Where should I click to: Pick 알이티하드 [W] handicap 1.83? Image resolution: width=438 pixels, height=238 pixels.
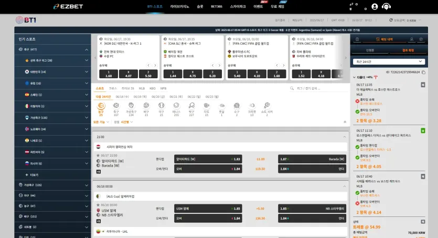(x=208, y=159)
